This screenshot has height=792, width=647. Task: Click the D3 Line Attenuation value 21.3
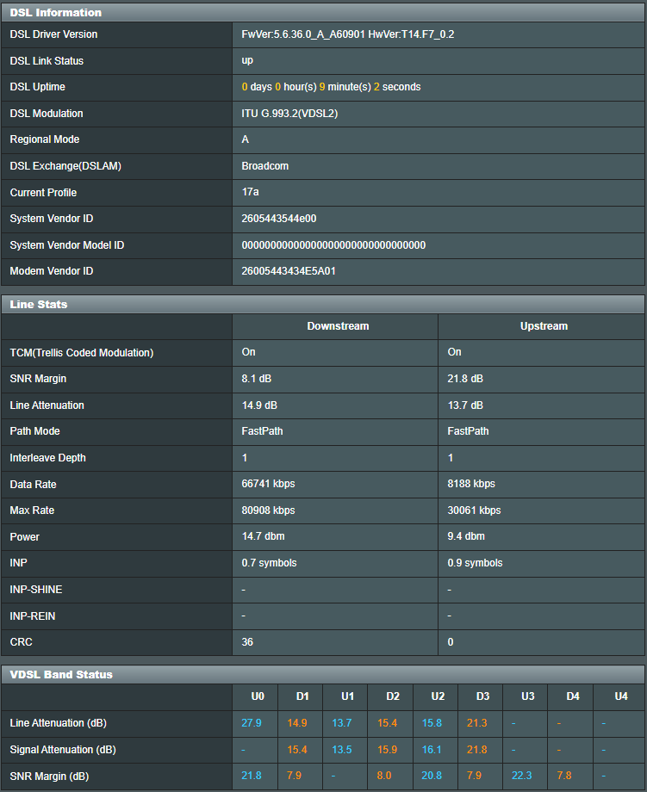tap(476, 723)
